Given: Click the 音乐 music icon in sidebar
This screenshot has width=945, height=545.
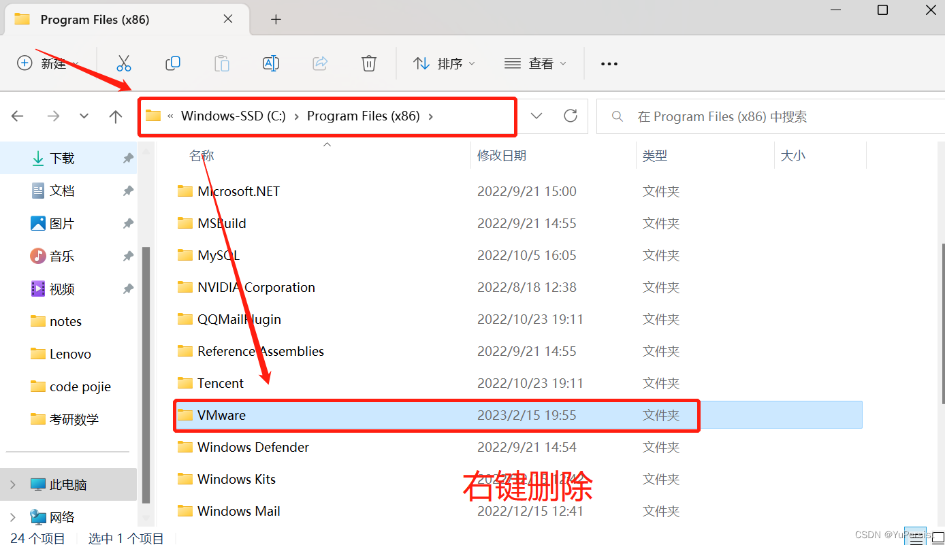Looking at the screenshot, I should pos(38,256).
